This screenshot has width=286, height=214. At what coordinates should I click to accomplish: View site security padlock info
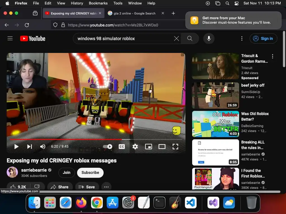[63, 25]
